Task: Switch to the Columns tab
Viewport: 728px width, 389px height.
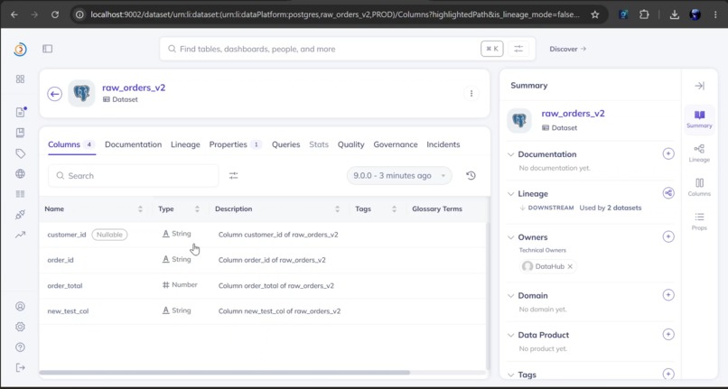Action: [x=71, y=144]
